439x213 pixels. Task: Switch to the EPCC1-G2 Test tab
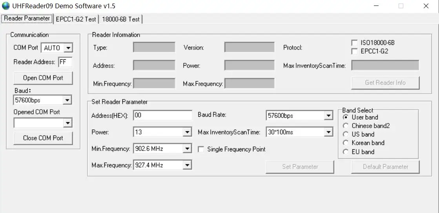(x=76, y=19)
